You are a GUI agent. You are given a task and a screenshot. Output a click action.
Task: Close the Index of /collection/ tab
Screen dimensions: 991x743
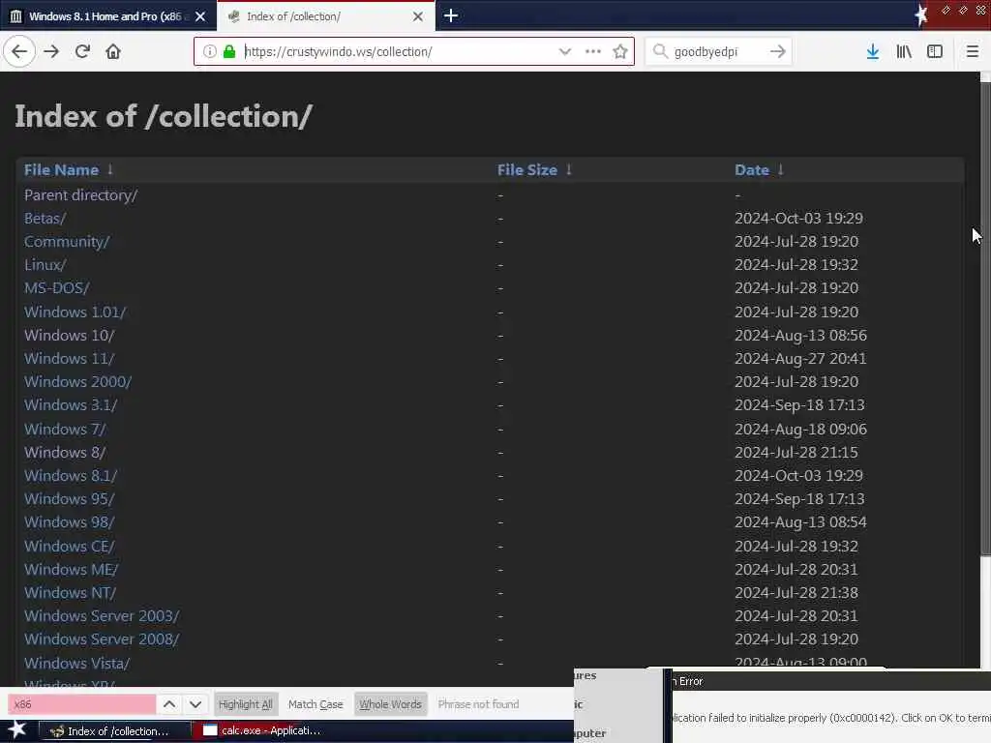(x=418, y=16)
